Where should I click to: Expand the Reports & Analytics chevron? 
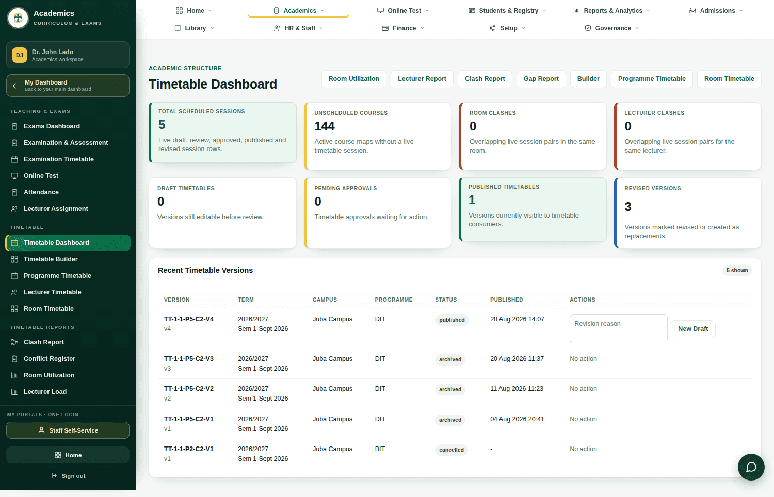click(x=649, y=11)
